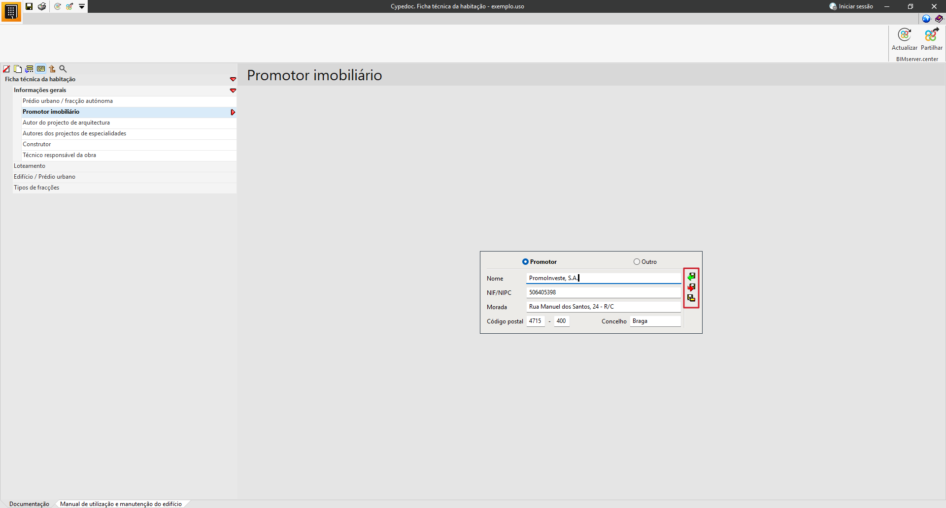Viewport: 946px width, 508px height.
Task: Close the Cypedoc window
Action: coord(934,6)
